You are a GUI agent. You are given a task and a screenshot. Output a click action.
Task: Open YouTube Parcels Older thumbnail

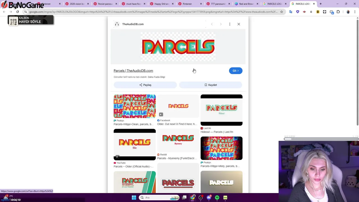click(x=135, y=144)
